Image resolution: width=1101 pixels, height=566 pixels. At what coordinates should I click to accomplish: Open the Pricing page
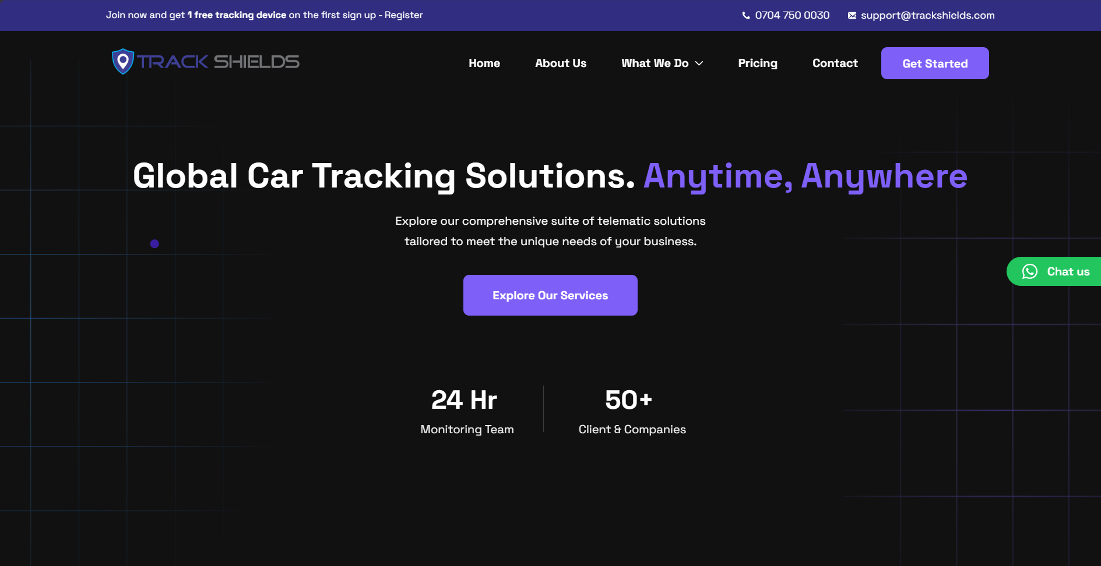[758, 63]
